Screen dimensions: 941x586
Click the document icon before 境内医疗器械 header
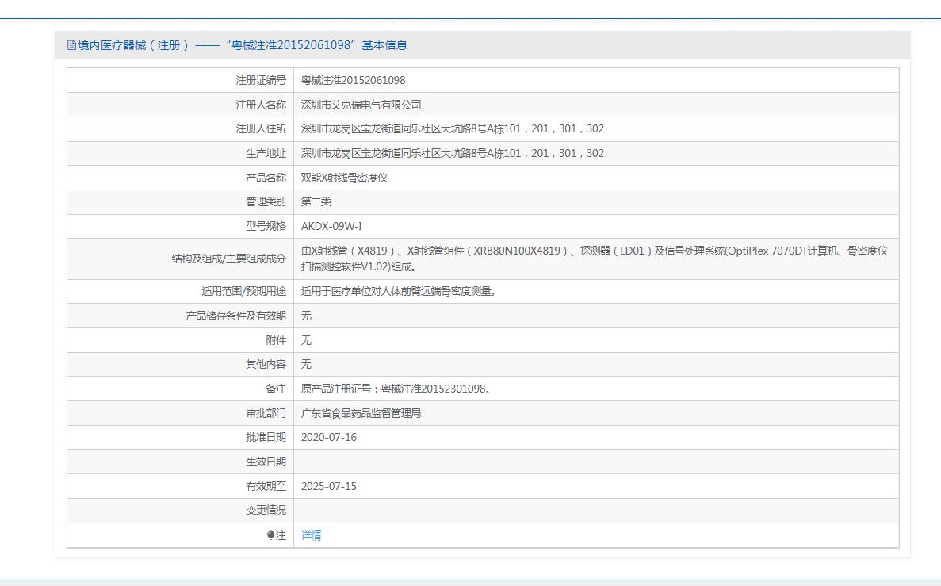(71, 45)
